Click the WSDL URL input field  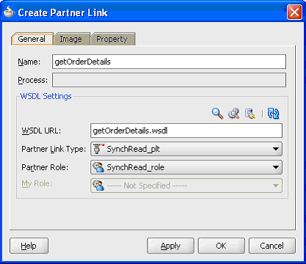186,131
